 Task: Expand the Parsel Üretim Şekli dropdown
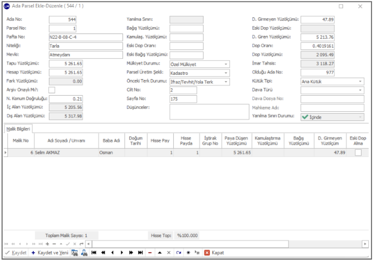tap(226, 73)
